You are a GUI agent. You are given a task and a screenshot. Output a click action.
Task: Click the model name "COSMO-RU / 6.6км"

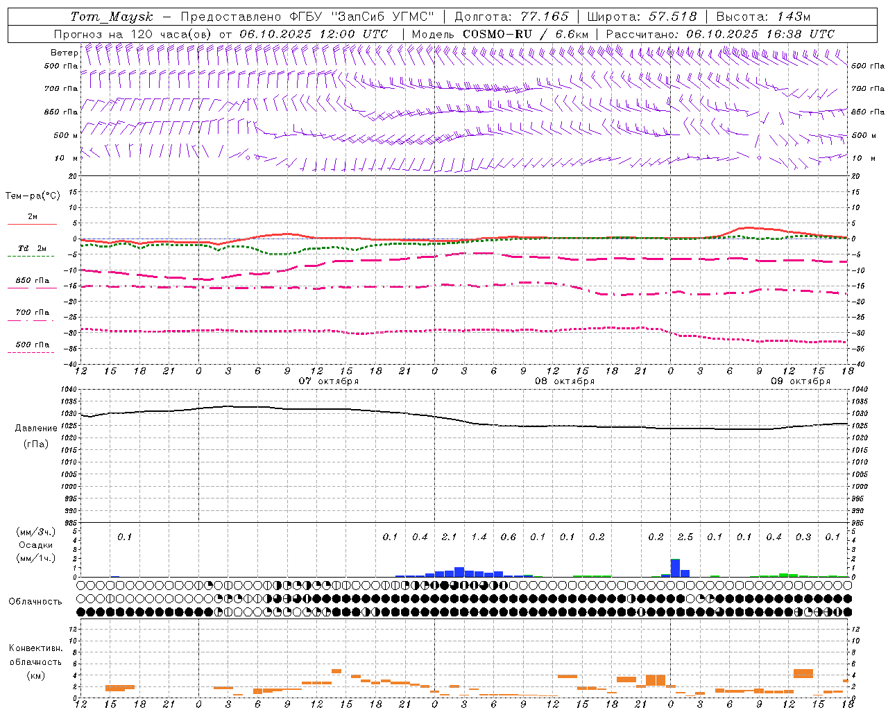click(525, 34)
